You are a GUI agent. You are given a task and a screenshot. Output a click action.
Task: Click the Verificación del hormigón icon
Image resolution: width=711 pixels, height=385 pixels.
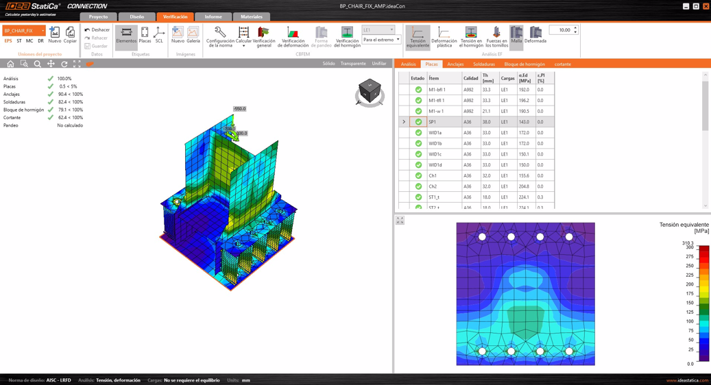pos(347,36)
